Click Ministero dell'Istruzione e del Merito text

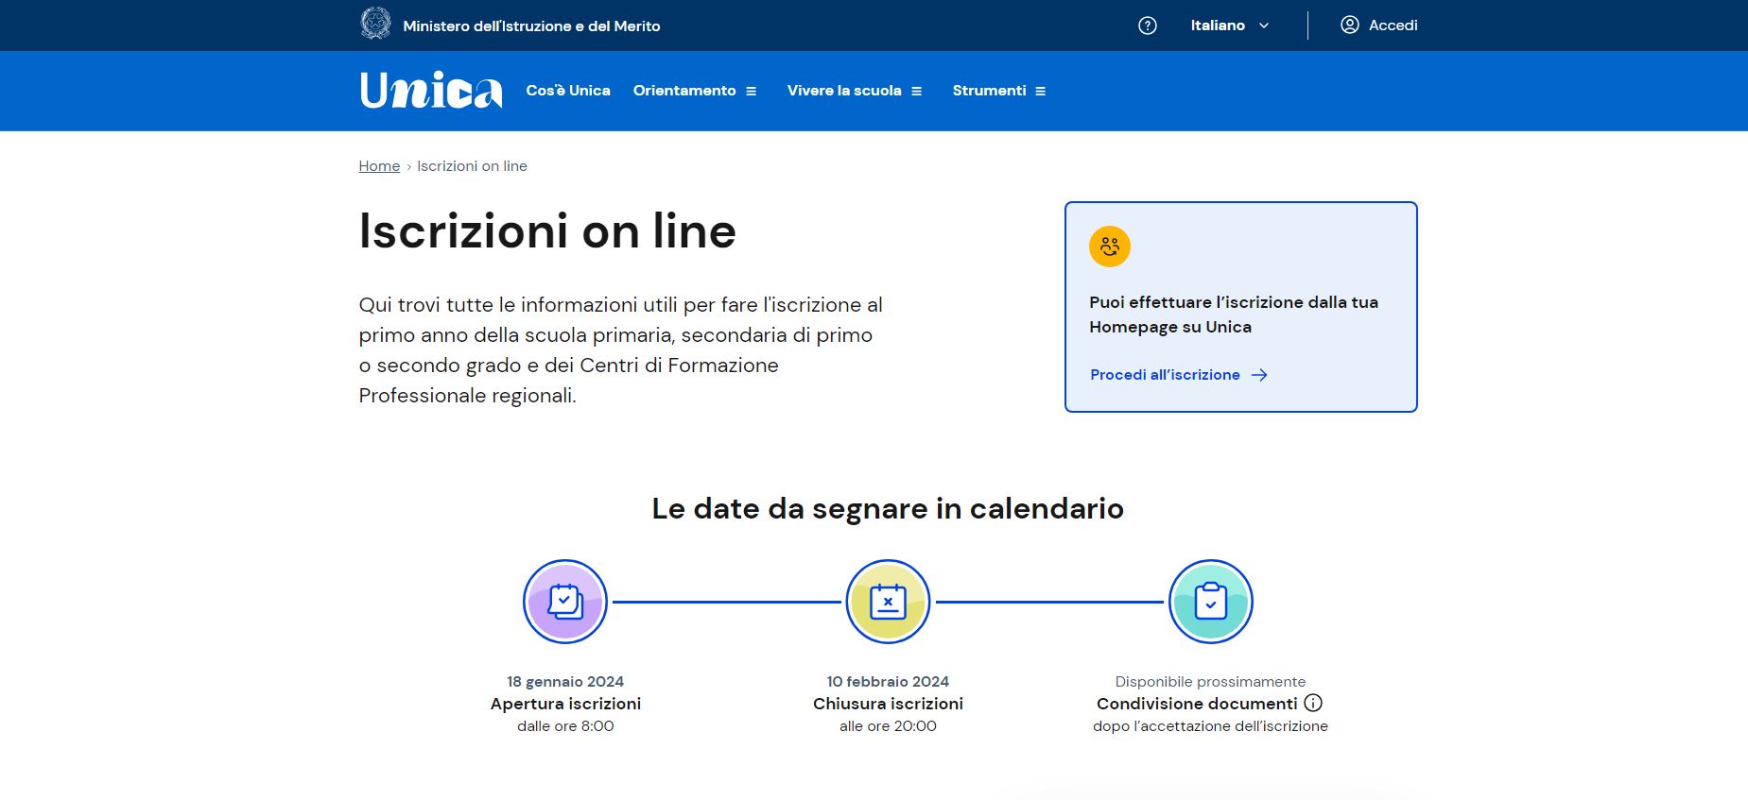click(x=531, y=26)
